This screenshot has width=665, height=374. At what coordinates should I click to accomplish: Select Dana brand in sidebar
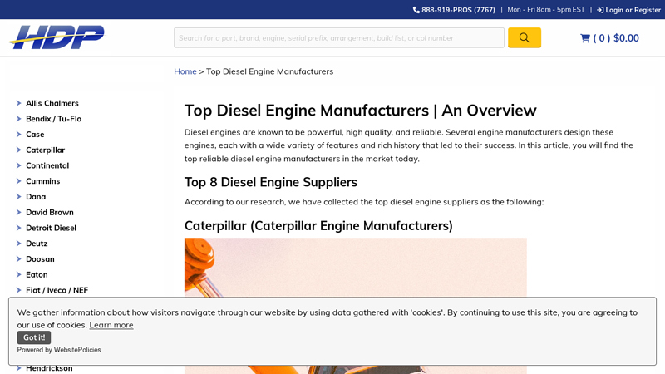point(36,197)
